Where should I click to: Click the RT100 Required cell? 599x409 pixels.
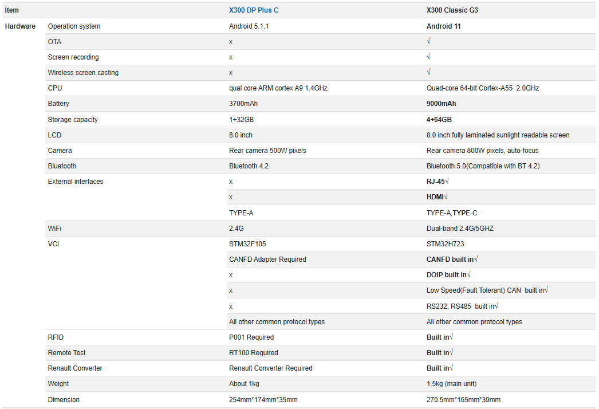[x=254, y=353]
